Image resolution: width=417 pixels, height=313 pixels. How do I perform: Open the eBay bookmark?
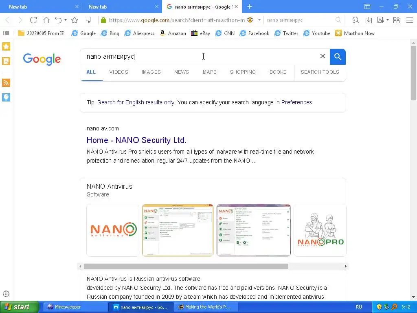tap(200, 33)
